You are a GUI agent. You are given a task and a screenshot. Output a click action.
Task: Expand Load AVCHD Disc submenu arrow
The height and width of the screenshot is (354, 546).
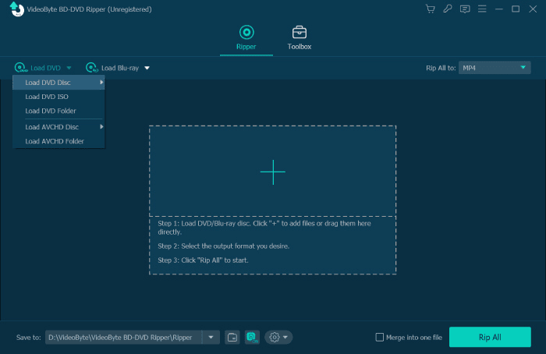[101, 126]
